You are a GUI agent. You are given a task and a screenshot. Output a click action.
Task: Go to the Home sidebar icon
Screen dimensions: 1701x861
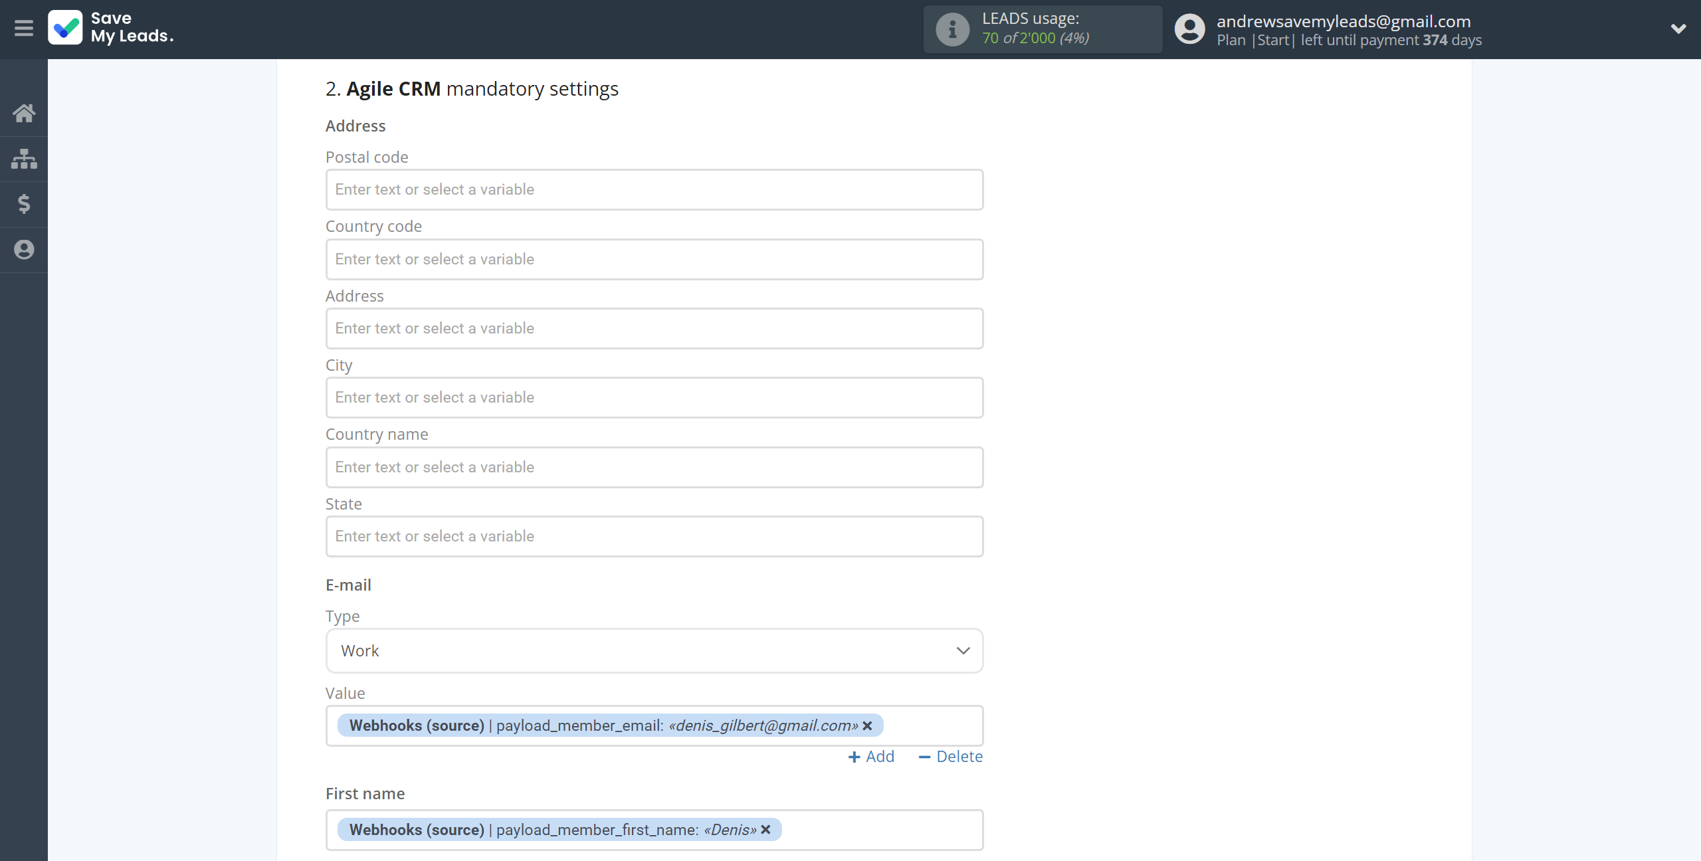[24, 113]
